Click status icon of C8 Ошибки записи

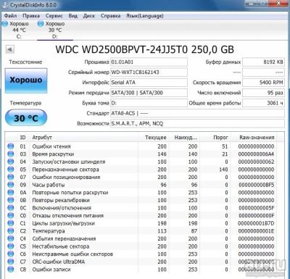tap(11, 270)
